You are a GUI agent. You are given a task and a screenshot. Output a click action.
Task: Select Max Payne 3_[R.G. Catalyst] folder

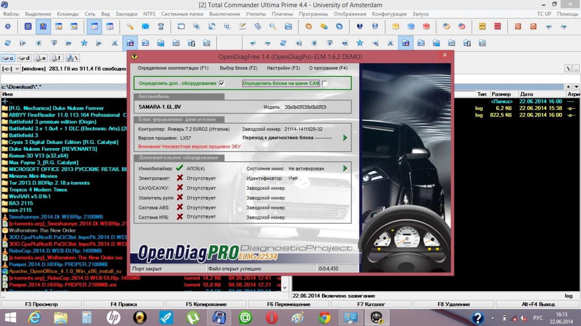[44, 163]
